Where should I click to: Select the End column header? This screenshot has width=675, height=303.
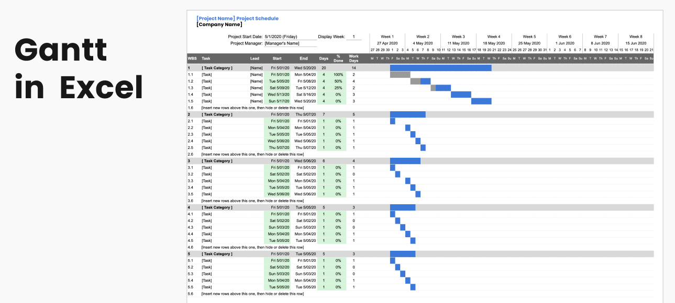point(304,58)
